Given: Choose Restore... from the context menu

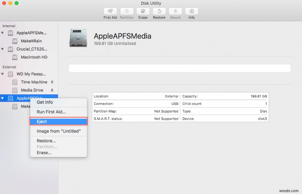Looking at the screenshot, I should click(59, 141).
